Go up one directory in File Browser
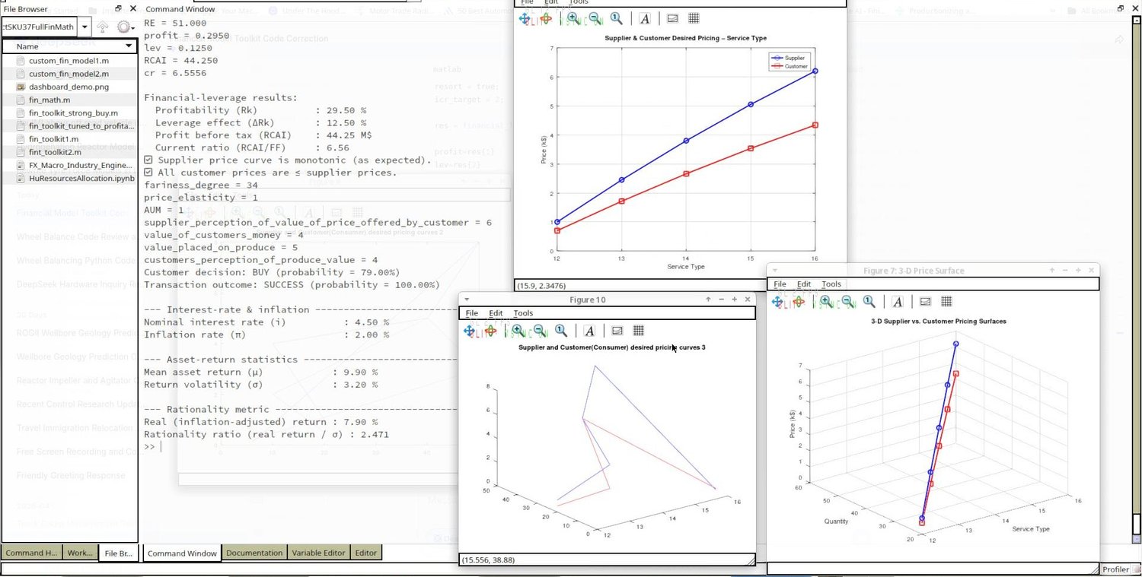 pyautogui.click(x=103, y=27)
